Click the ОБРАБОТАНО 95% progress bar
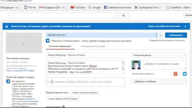This screenshot has width=192, height=108. click(101, 35)
